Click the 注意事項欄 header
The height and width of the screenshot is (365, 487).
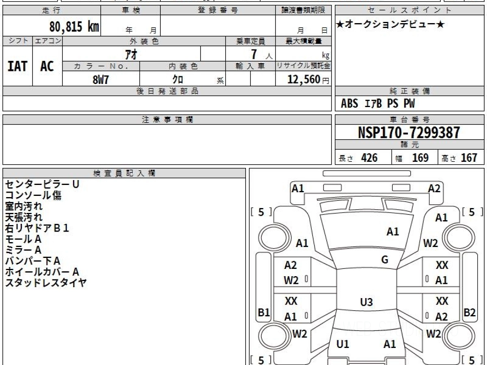click(167, 120)
